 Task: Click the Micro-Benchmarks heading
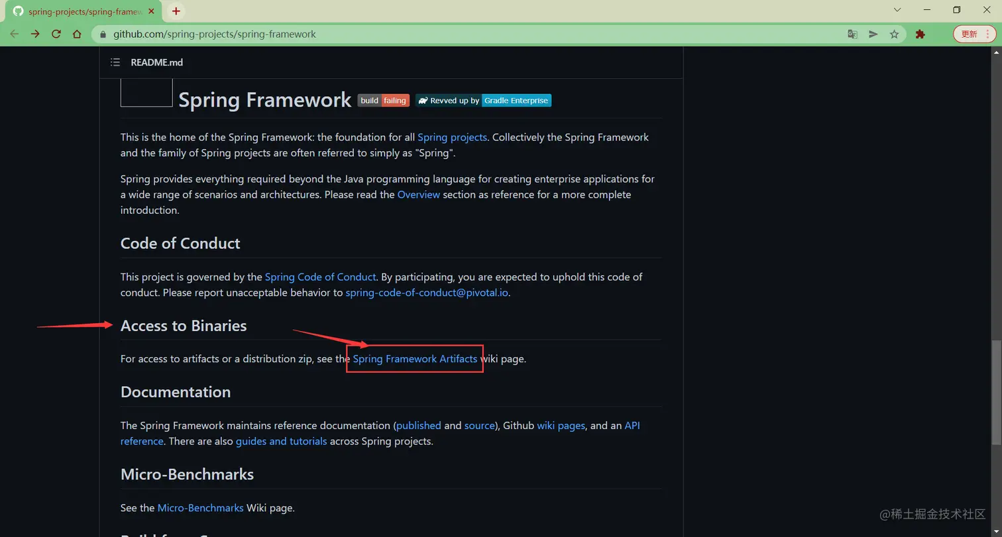tap(188, 475)
